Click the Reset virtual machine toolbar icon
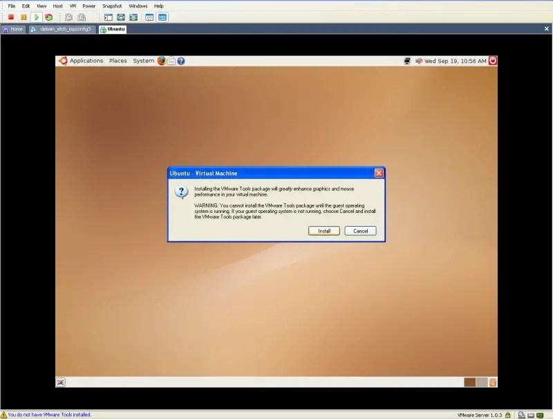The width and height of the screenshot is (553, 419). pos(48,17)
